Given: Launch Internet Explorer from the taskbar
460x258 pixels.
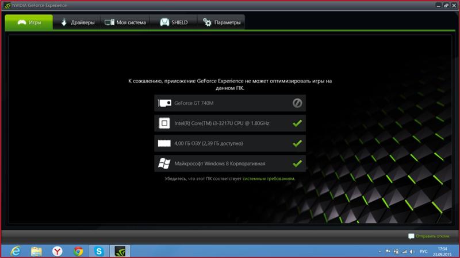Looking at the screenshot, I should click(x=16, y=251).
